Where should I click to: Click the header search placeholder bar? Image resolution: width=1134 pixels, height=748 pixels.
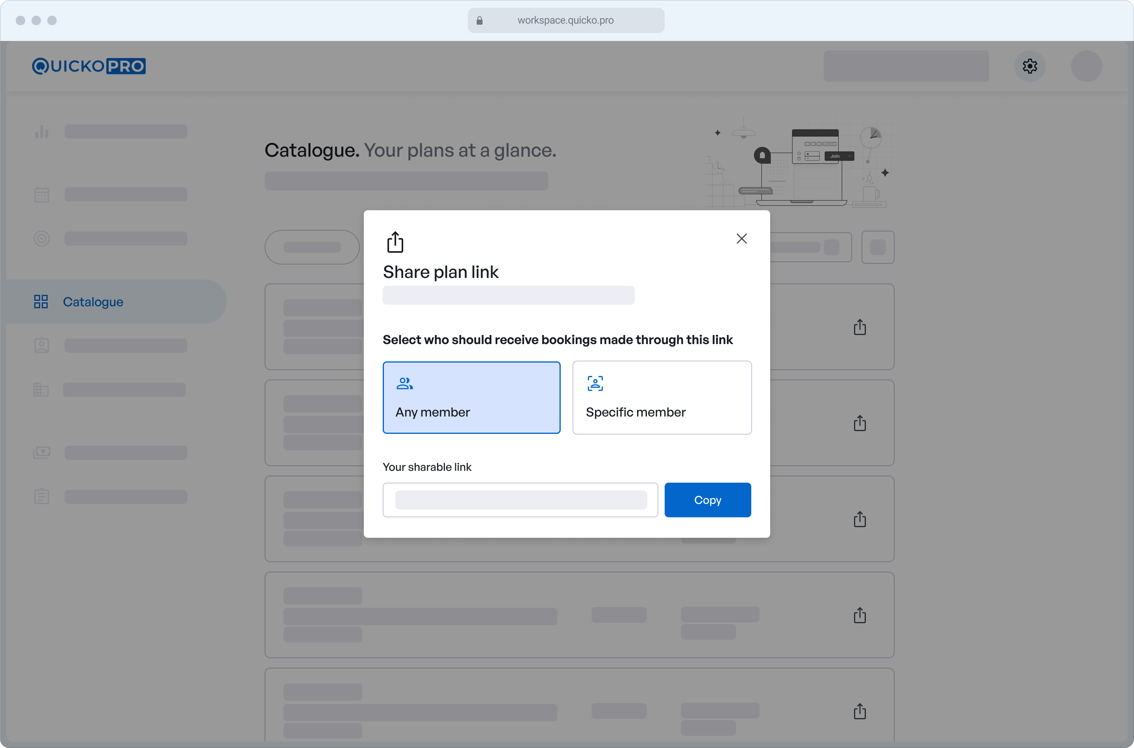click(906, 66)
